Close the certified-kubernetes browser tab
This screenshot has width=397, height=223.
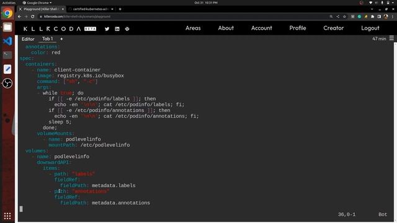(112, 9)
